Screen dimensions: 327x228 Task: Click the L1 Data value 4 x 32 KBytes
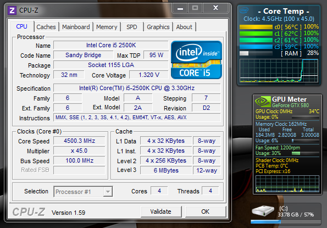[x=166, y=141]
